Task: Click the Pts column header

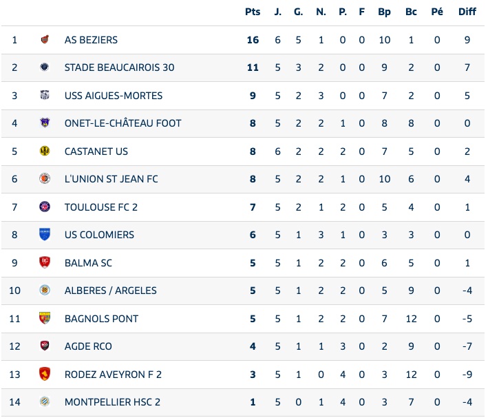Action: [x=253, y=12]
